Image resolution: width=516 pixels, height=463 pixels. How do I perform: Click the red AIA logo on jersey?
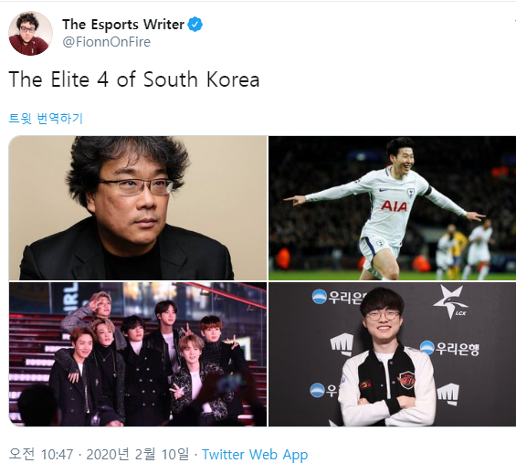[394, 206]
